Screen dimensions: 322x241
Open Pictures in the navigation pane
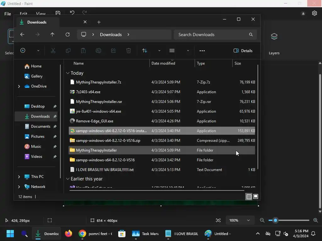pos(38,136)
